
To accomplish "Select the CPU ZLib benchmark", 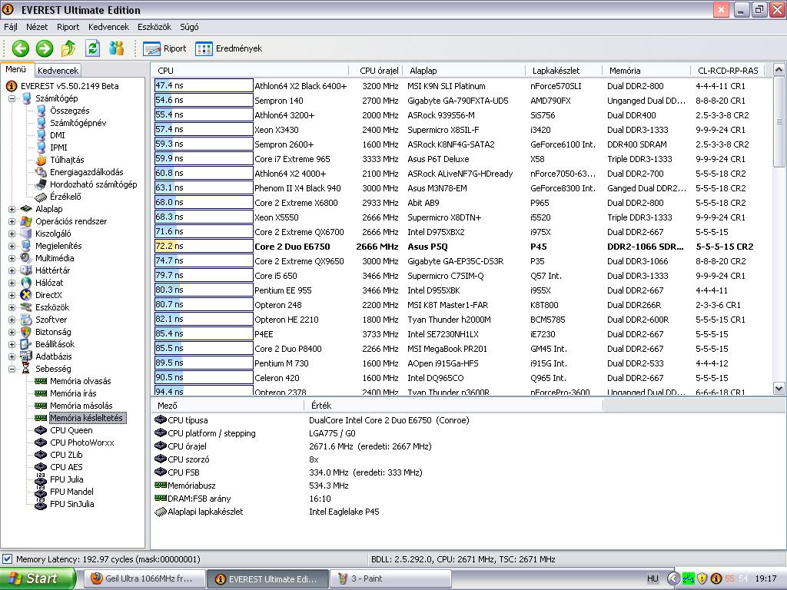I will click(x=66, y=455).
